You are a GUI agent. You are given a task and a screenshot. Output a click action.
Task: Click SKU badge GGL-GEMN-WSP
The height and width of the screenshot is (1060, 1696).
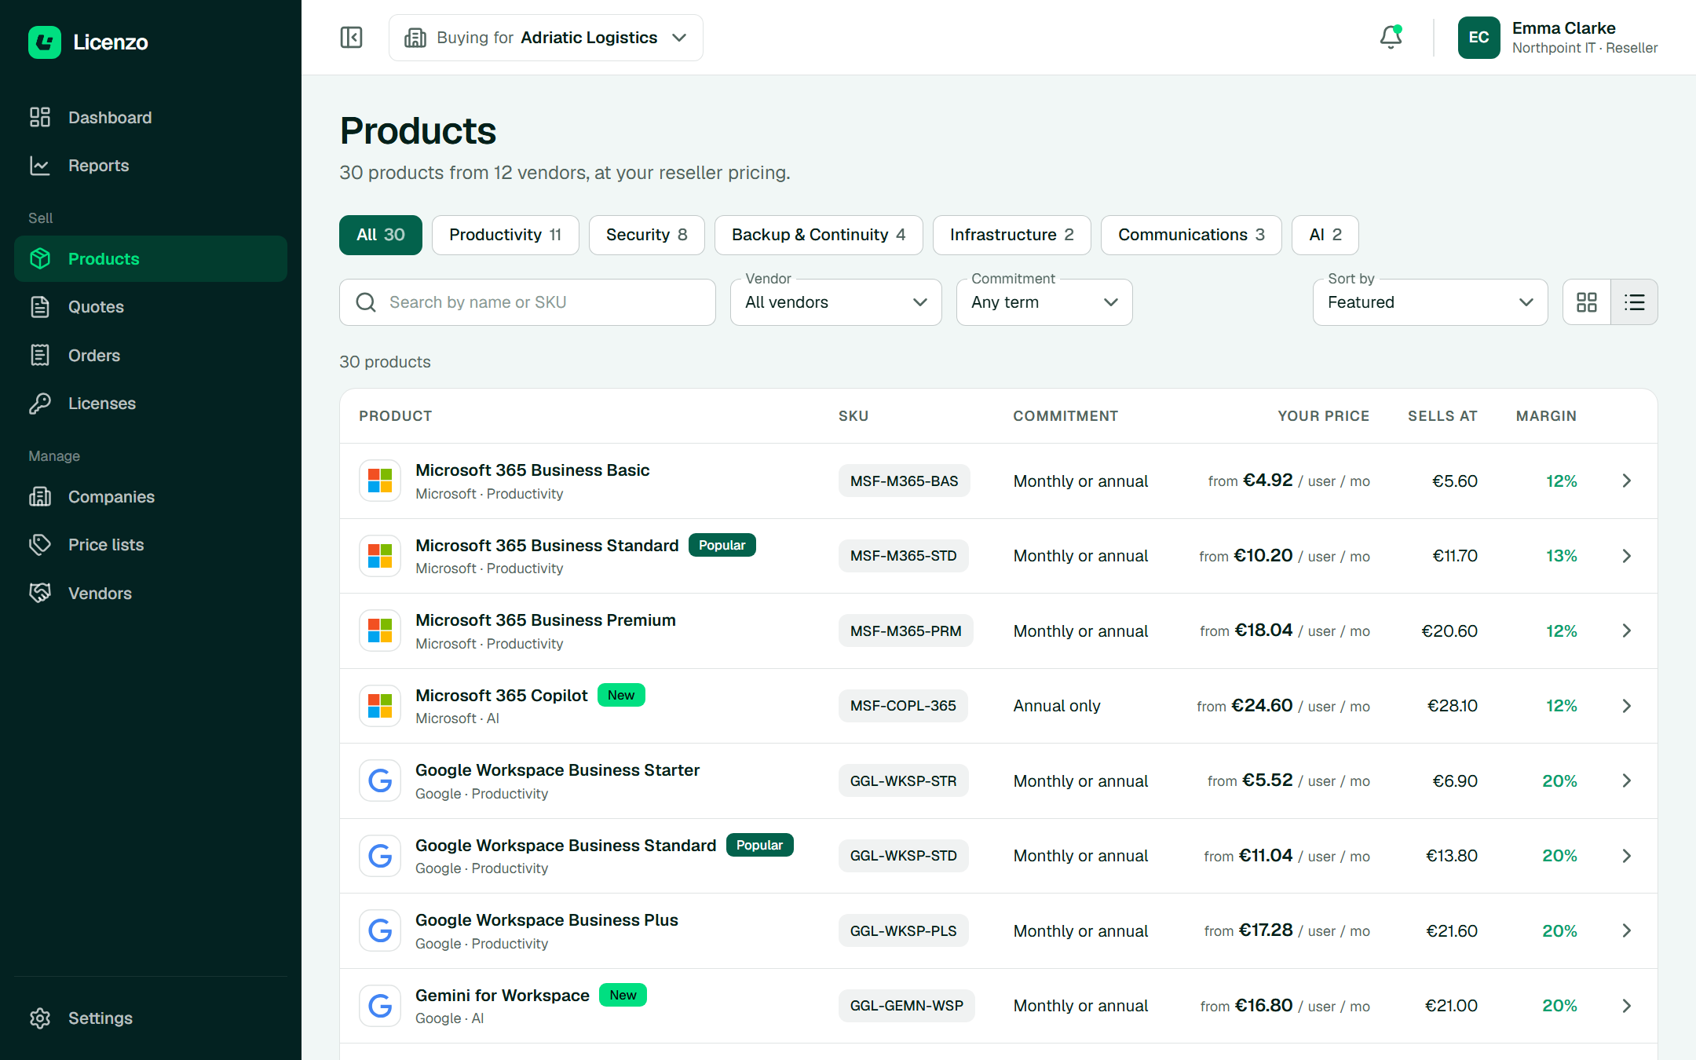(906, 1006)
